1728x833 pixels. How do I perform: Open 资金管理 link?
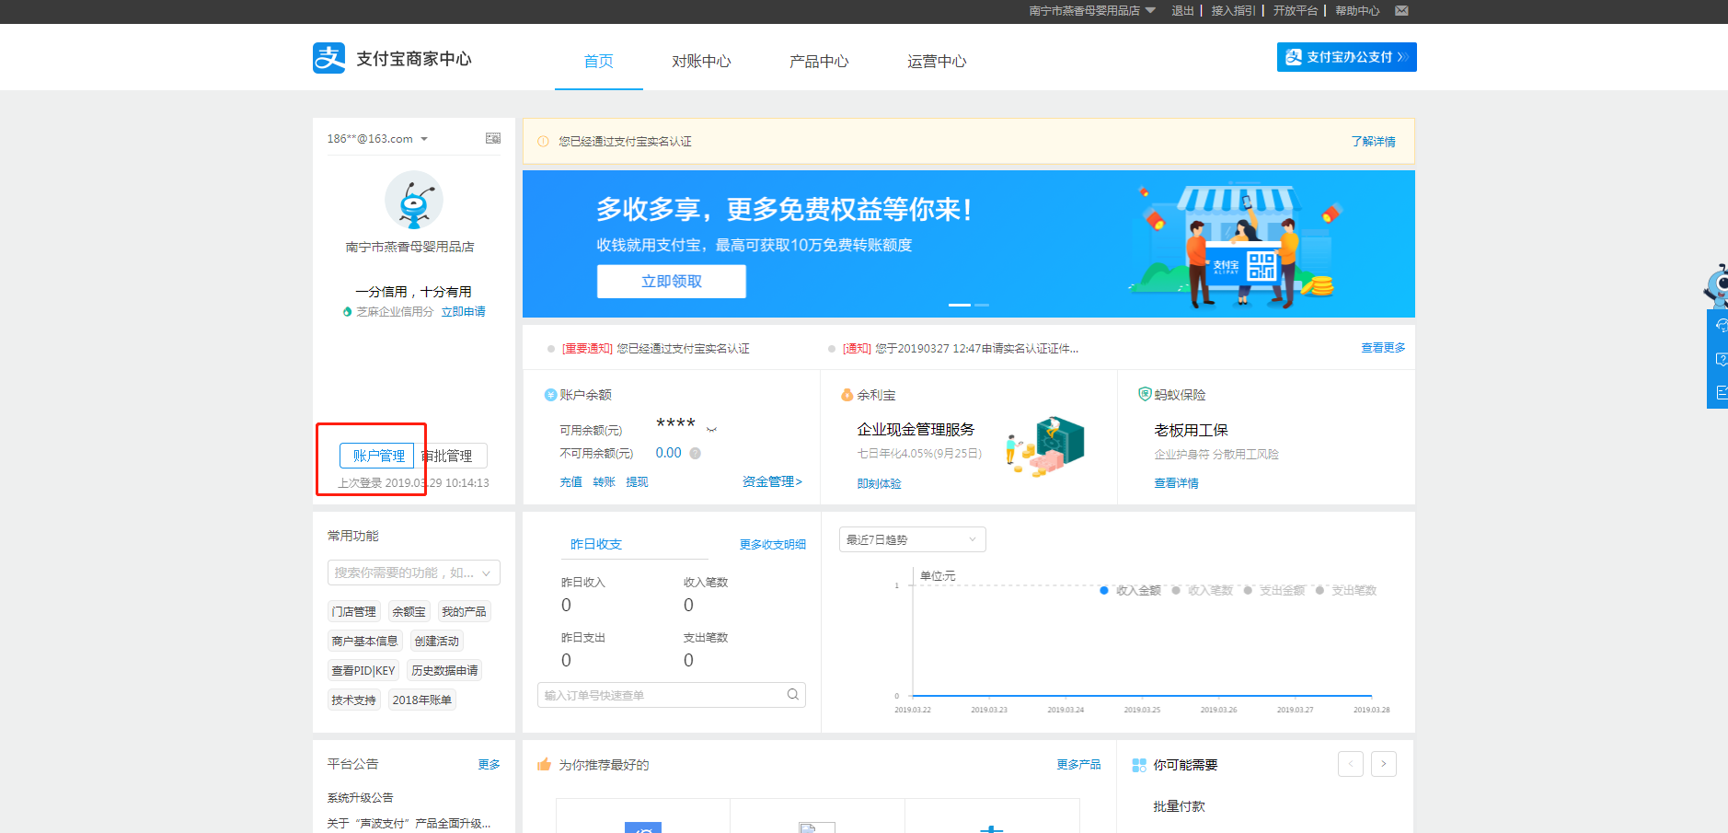772,481
